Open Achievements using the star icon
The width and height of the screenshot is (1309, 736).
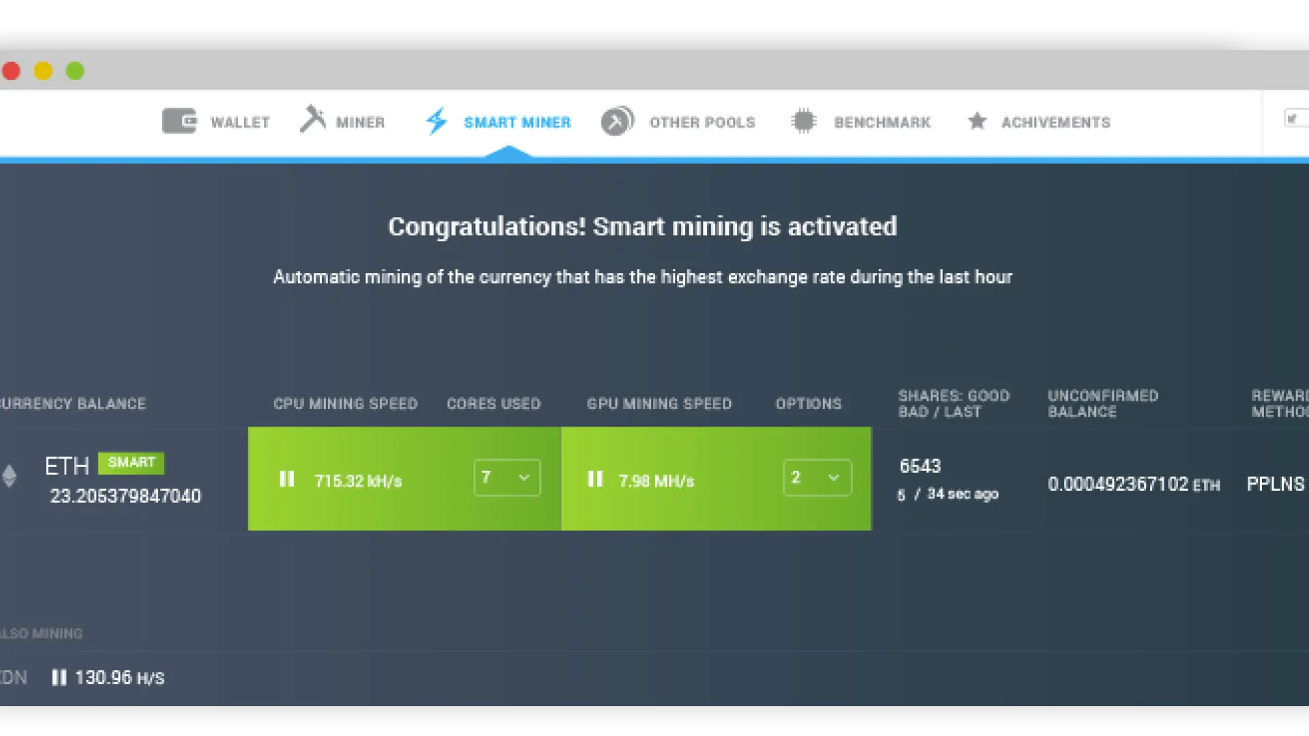pyautogui.click(x=978, y=121)
